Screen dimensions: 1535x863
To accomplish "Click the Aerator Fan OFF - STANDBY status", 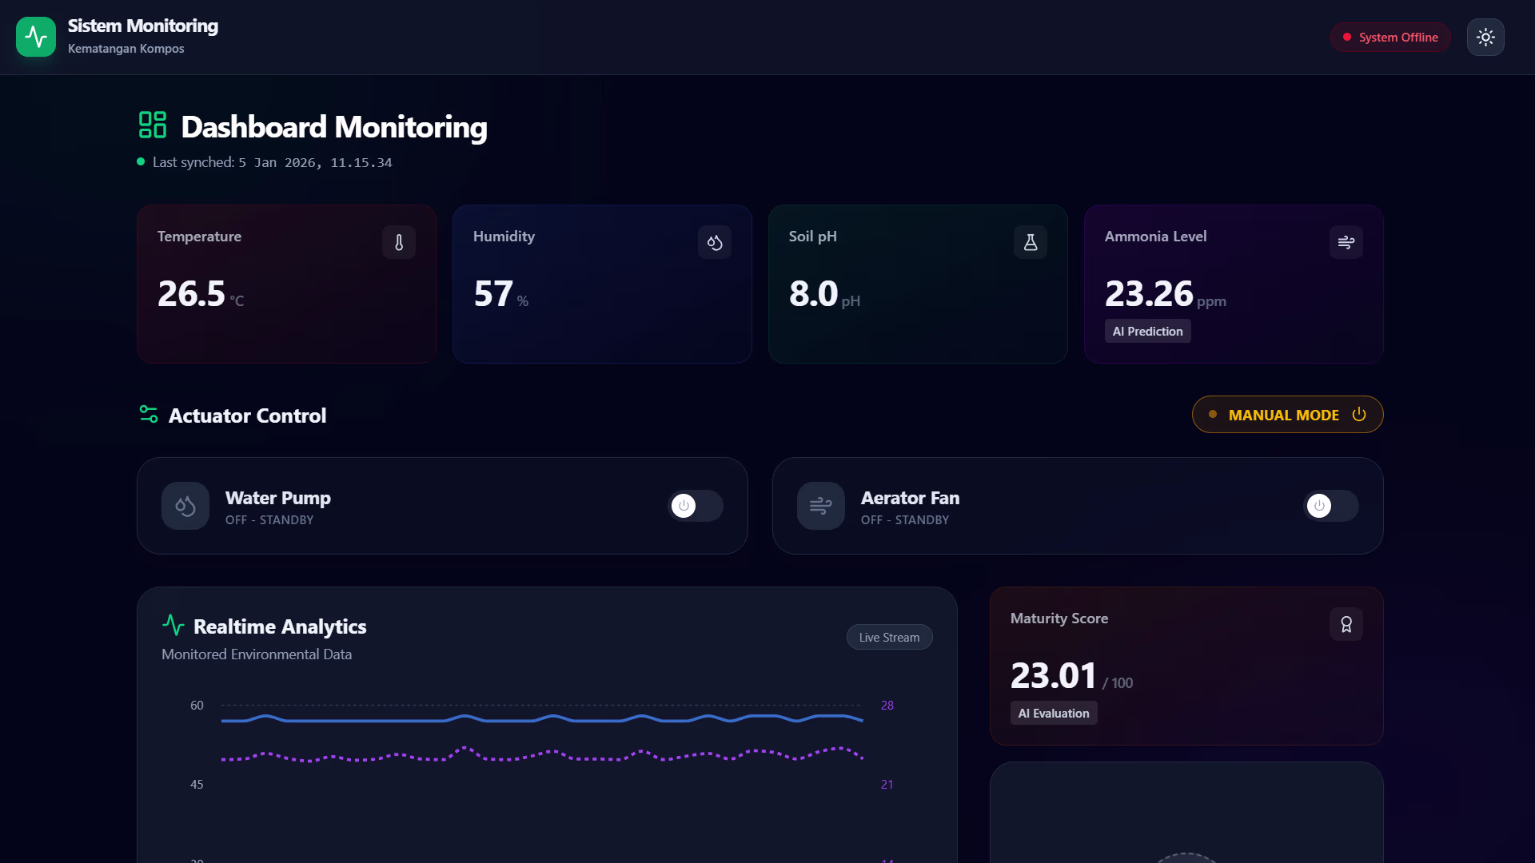I will [x=905, y=519].
